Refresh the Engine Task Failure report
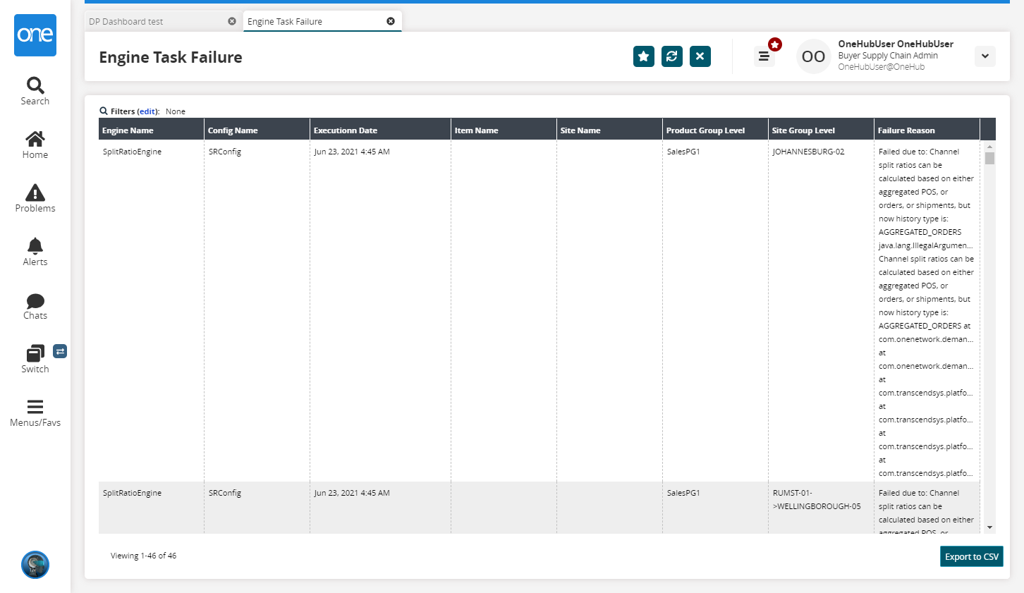 tap(671, 56)
